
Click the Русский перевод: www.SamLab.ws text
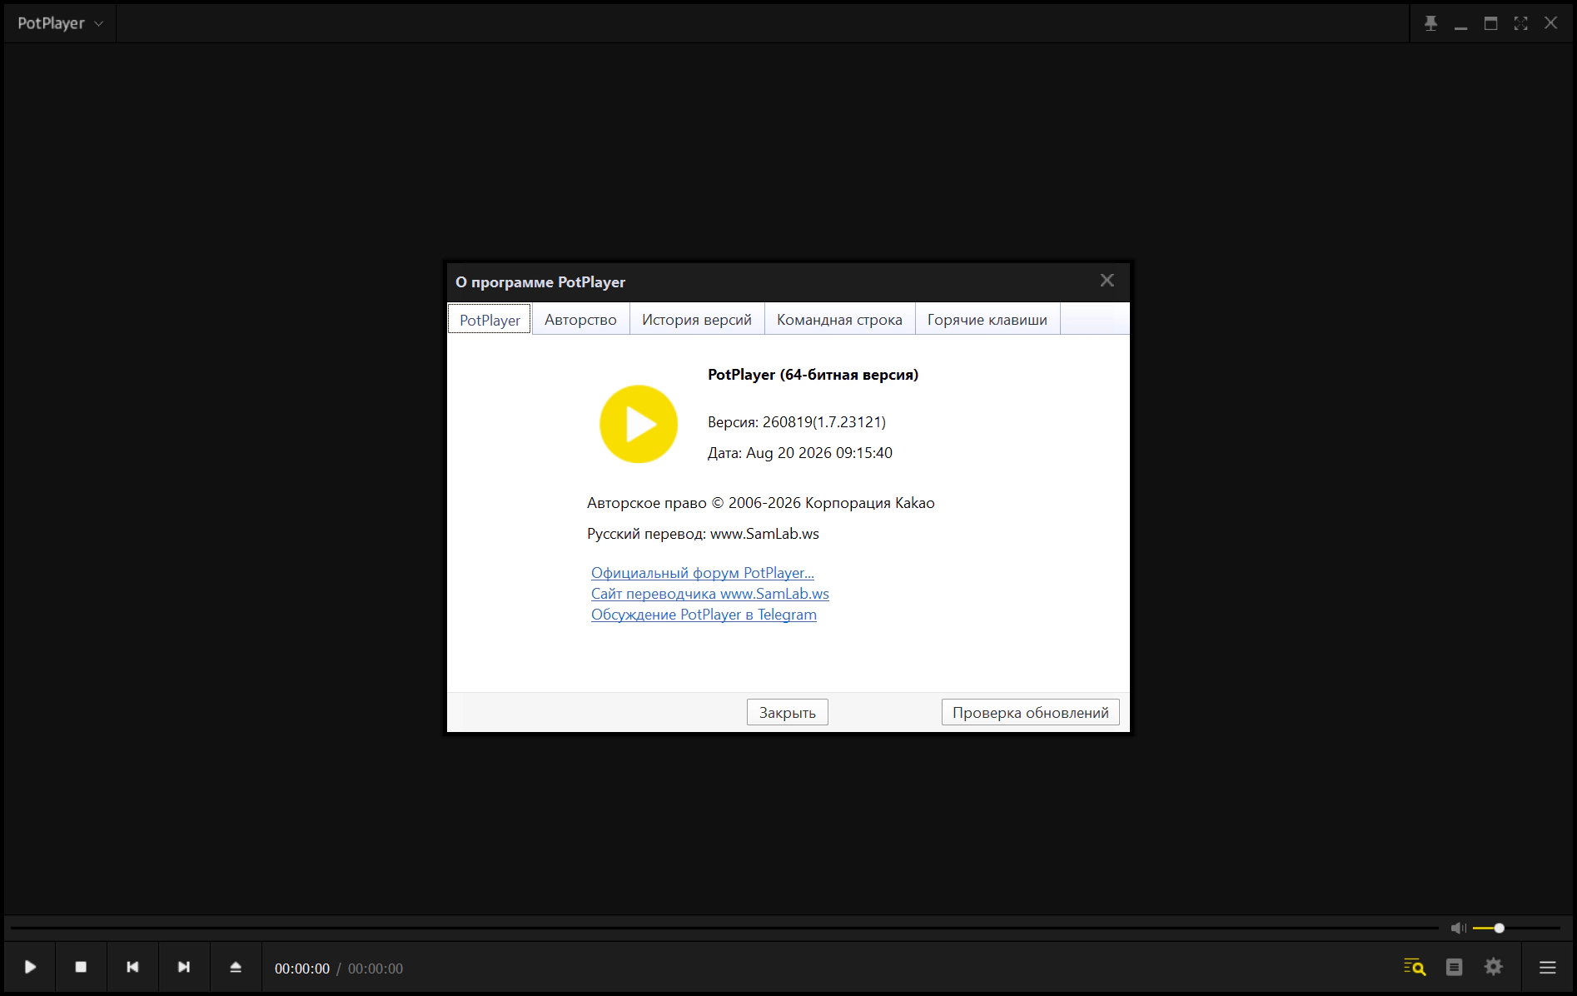coord(703,534)
